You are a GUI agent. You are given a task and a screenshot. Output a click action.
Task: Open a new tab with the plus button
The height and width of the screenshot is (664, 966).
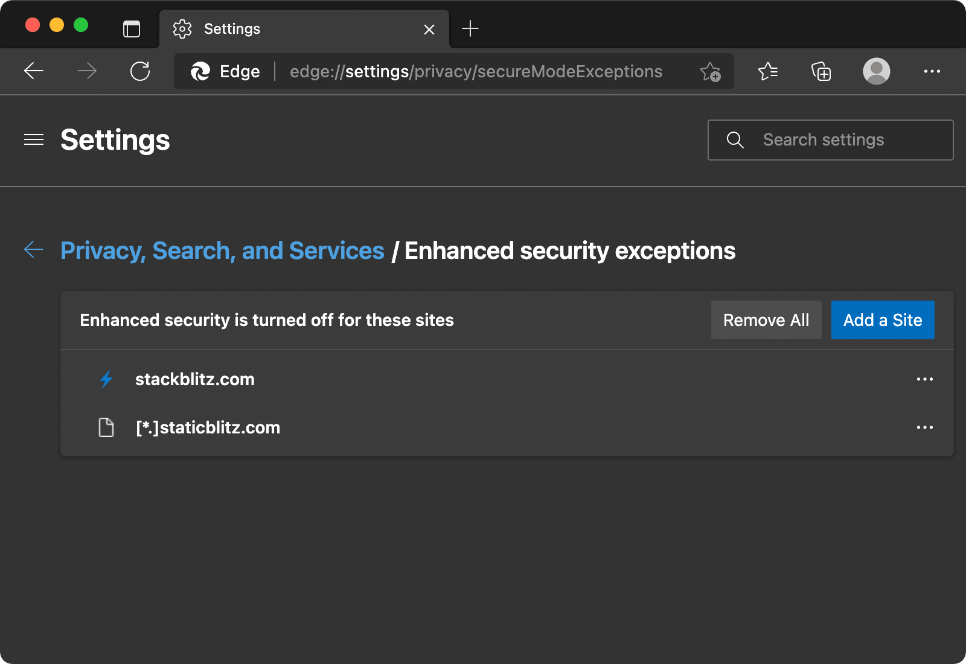(470, 28)
